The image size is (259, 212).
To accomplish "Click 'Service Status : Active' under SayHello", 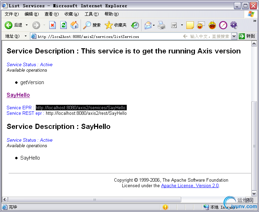I will (x=30, y=140).
